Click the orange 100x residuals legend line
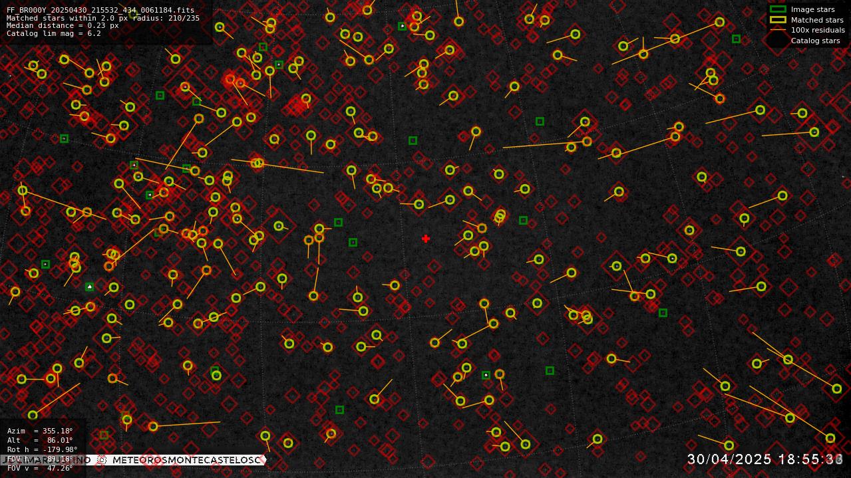This screenshot has width=851, height=478. 778,30
